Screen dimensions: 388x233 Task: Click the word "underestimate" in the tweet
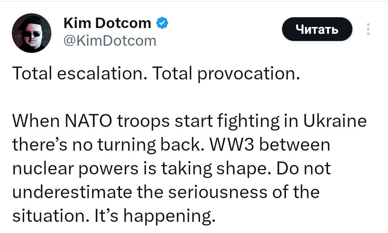(72, 192)
